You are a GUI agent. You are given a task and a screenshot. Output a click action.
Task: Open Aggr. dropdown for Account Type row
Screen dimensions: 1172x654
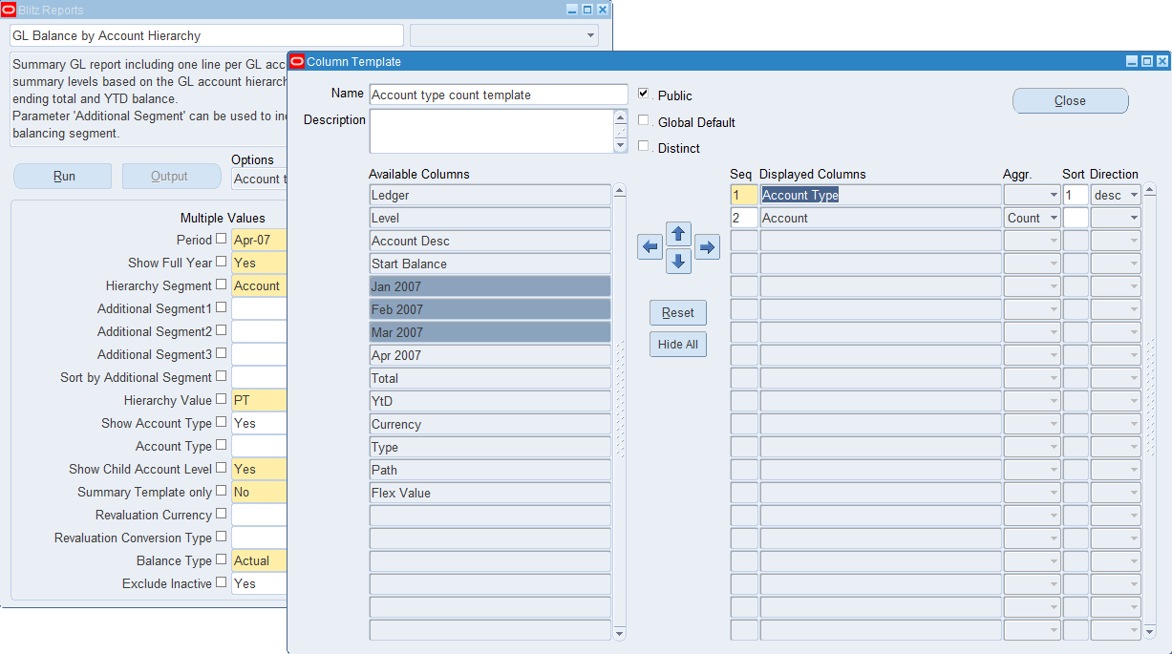pos(1032,195)
